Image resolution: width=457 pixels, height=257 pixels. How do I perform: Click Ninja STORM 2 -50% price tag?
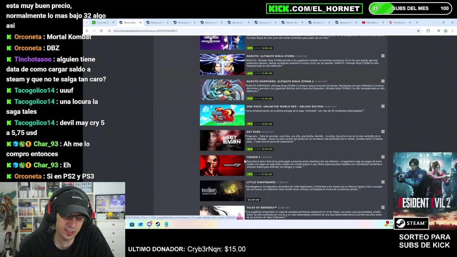pyautogui.click(x=260, y=99)
